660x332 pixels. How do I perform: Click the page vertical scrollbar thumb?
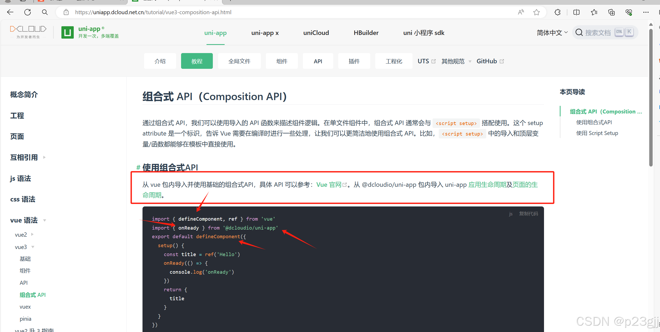[x=651, y=97]
